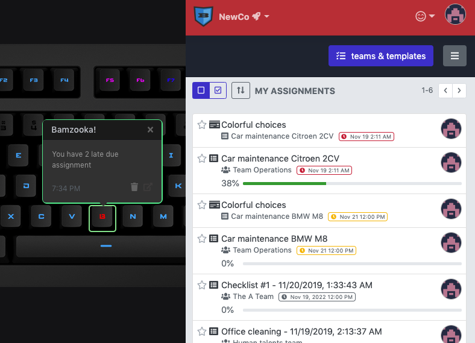Click assignee avatar on first Colorful choices row

point(451,129)
